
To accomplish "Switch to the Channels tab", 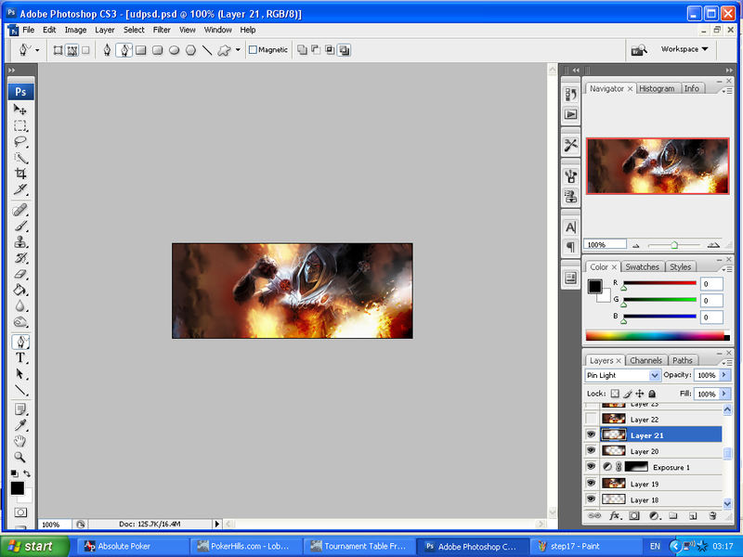I will [645, 360].
